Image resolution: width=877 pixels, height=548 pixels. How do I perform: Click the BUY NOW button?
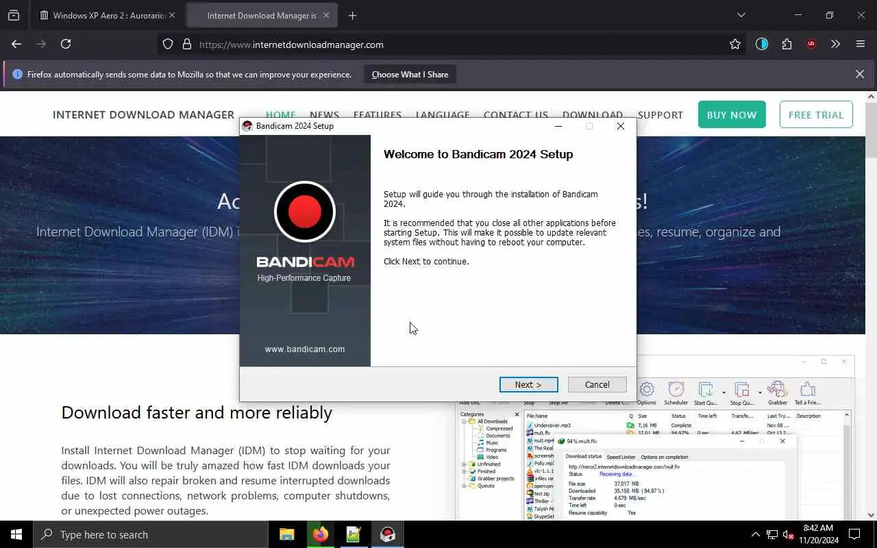[732, 114]
